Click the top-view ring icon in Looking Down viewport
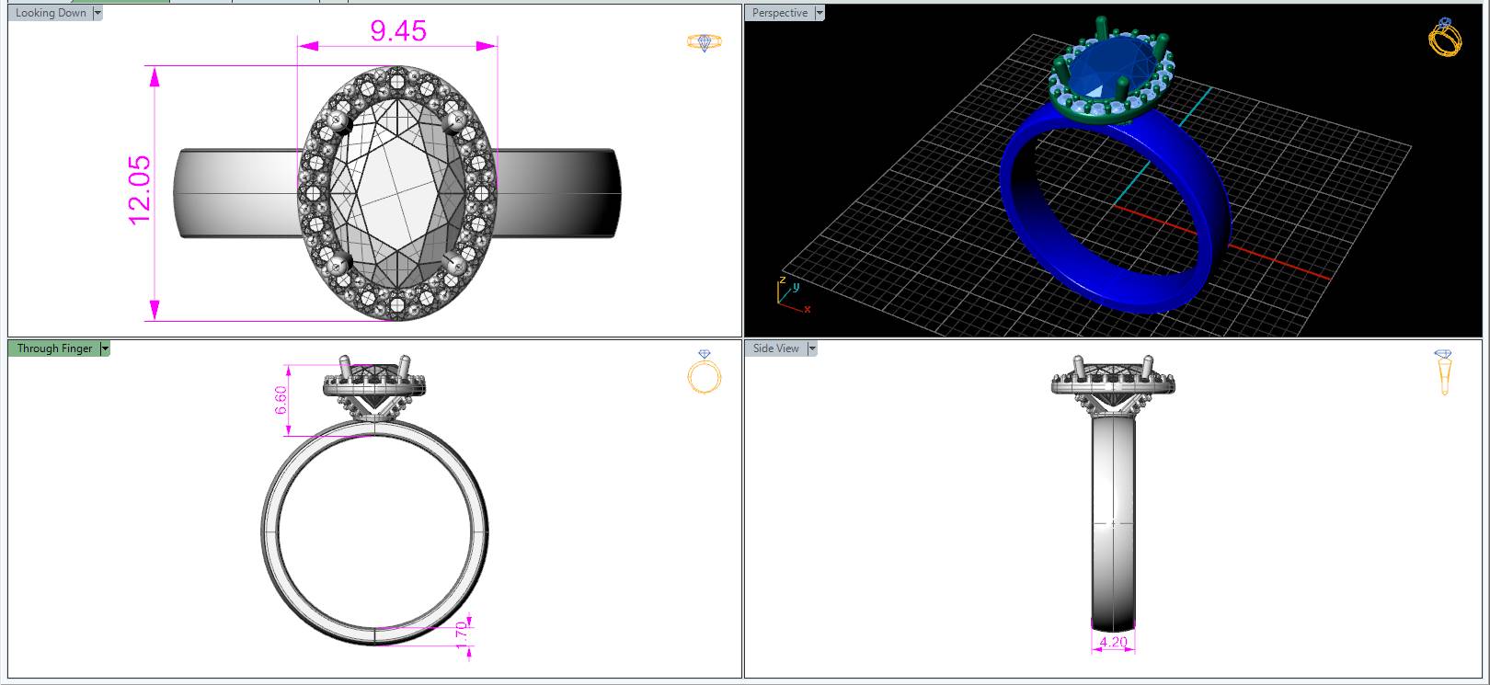Viewport: 1490px width, 685px height. pyautogui.click(x=705, y=42)
